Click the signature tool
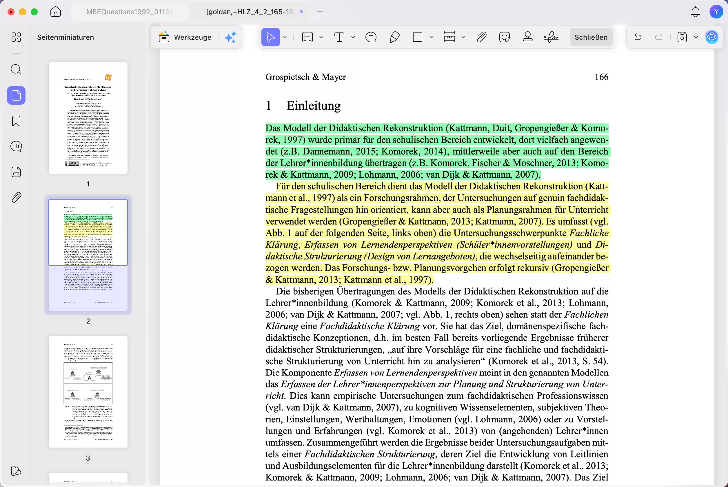The image size is (728, 487). tap(551, 37)
